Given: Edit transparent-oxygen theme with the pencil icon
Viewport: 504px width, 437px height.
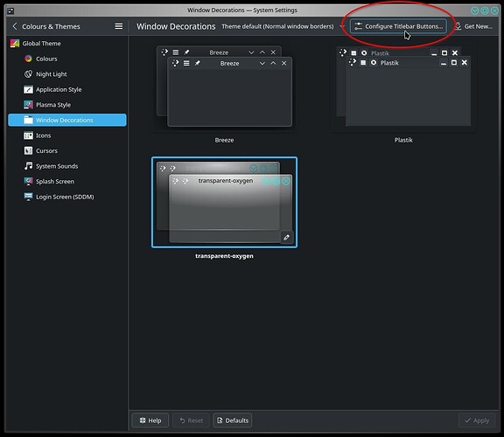Looking at the screenshot, I should (286, 237).
